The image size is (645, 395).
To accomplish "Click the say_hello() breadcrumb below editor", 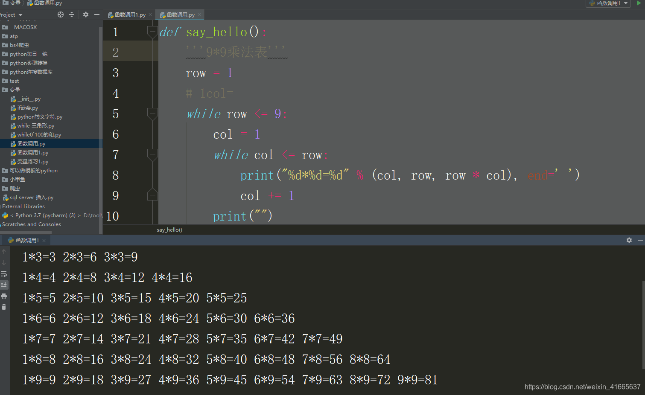I will click(169, 230).
